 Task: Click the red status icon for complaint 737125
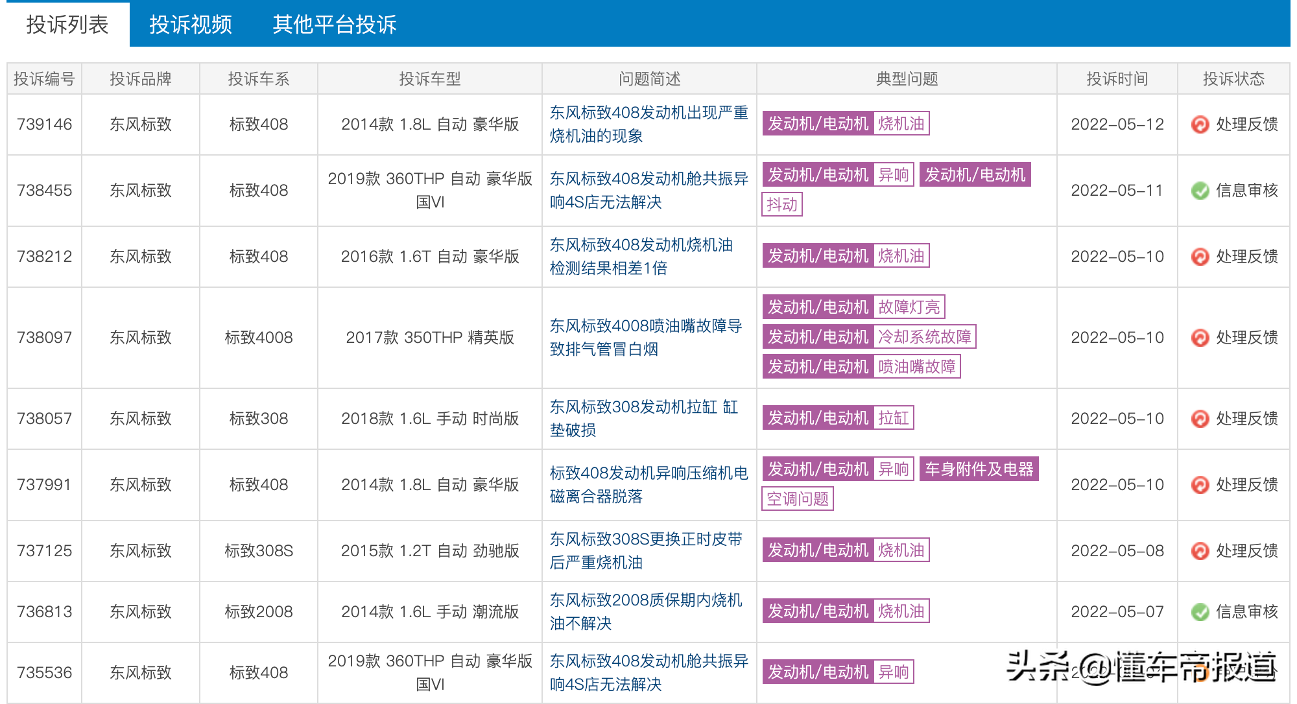(x=1200, y=551)
